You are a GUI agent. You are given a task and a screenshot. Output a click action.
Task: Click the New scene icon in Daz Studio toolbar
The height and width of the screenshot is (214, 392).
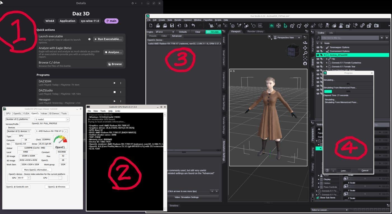[x=151, y=26]
